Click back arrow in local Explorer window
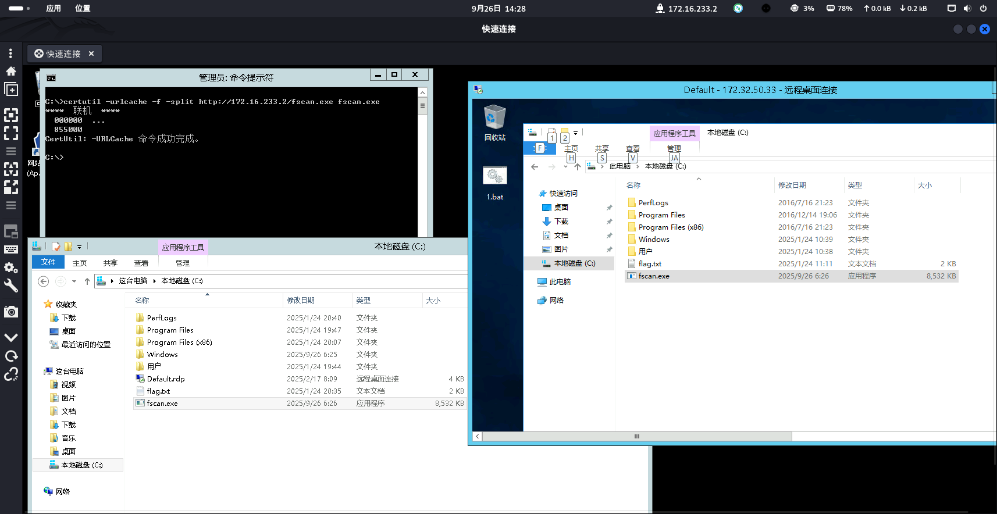 tap(43, 281)
